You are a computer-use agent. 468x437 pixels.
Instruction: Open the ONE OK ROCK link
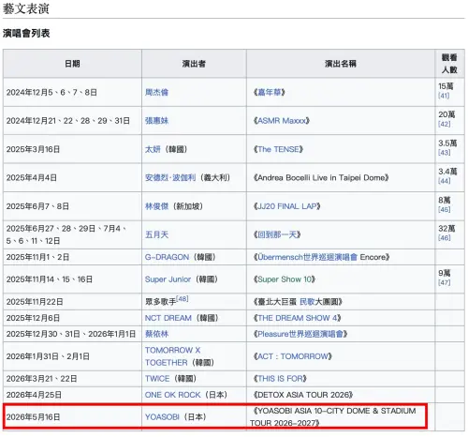coord(172,395)
